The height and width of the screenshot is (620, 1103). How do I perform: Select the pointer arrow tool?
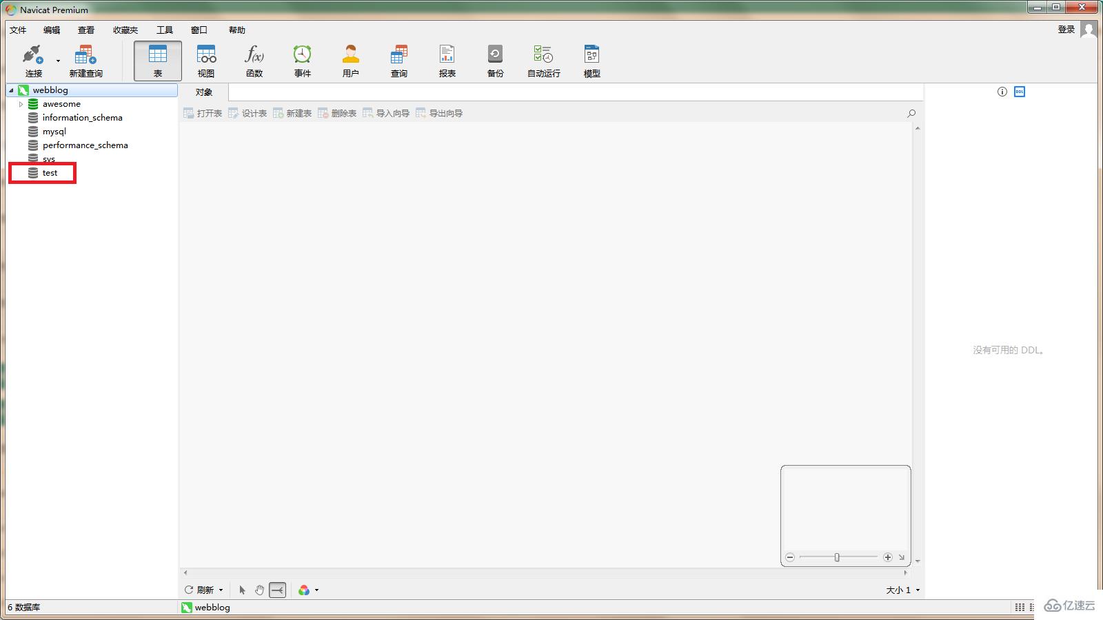pos(242,590)
